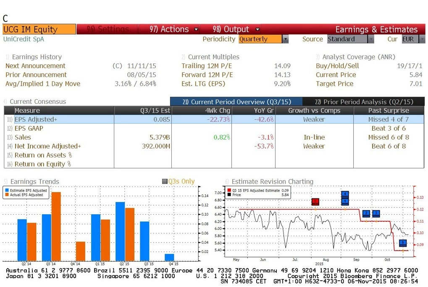Click the red Q3 15 EPS Estimate legend swatch
This screenshot has height=287, width=428.
pyautogui.click(x=229, y=190)
